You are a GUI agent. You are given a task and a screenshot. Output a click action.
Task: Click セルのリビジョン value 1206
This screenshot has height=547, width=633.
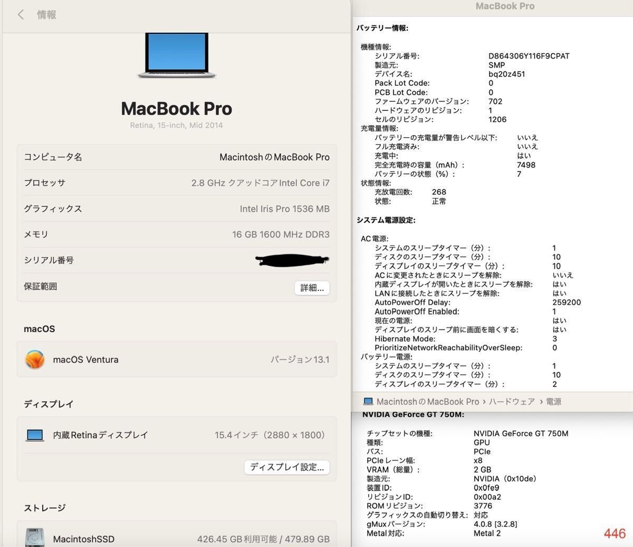click(x=497, y=119)
